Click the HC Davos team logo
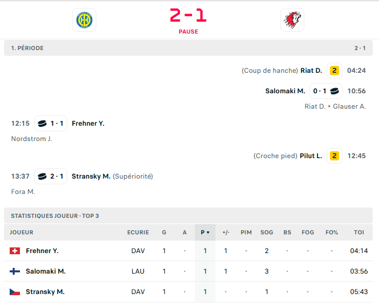 [x=84, y=20]
